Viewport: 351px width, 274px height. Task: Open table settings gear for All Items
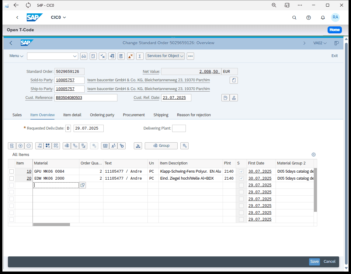tap(314, 154)
